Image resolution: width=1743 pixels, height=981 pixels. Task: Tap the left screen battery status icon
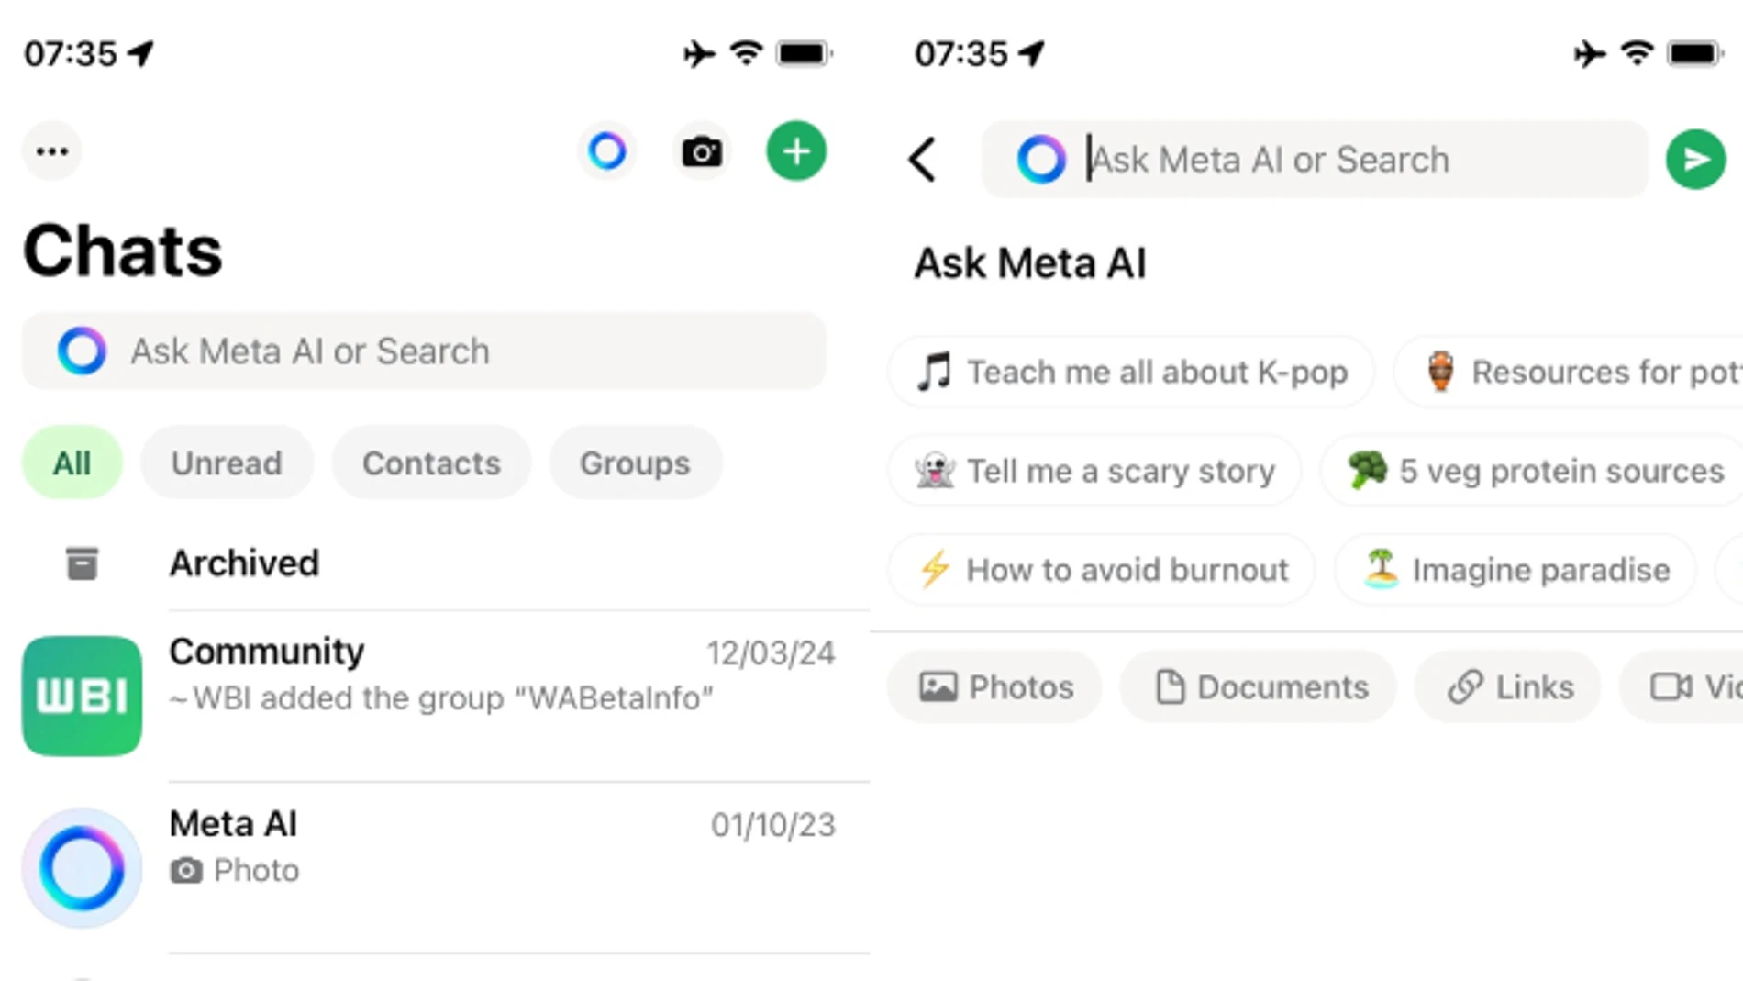[x=805, y=54]
